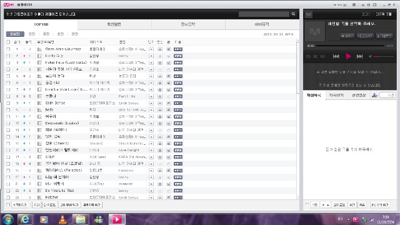This screenshot has height=225, width=400.
Task: Check the box for Hotshot row
Action: coord(8,197)
